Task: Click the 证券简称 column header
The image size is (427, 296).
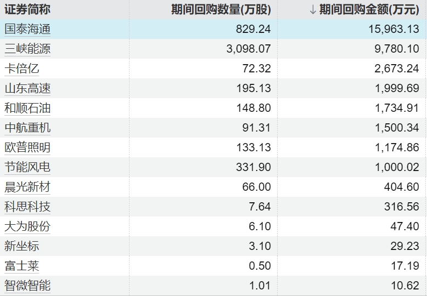Action: pos(27,10)
